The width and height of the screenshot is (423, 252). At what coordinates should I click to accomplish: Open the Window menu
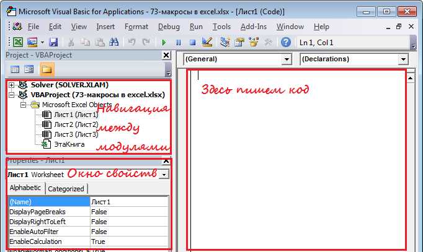click(290, 27)
